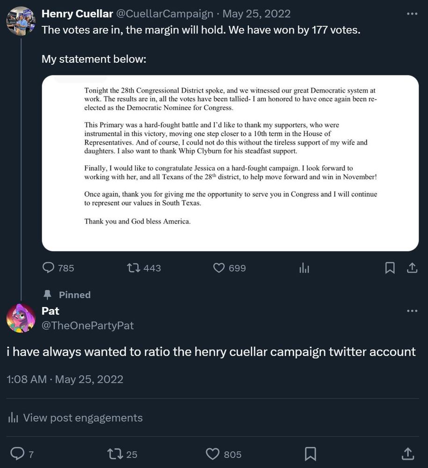
Task: Open the @TheOnePartyPat handle
Action: pos(87,325)
